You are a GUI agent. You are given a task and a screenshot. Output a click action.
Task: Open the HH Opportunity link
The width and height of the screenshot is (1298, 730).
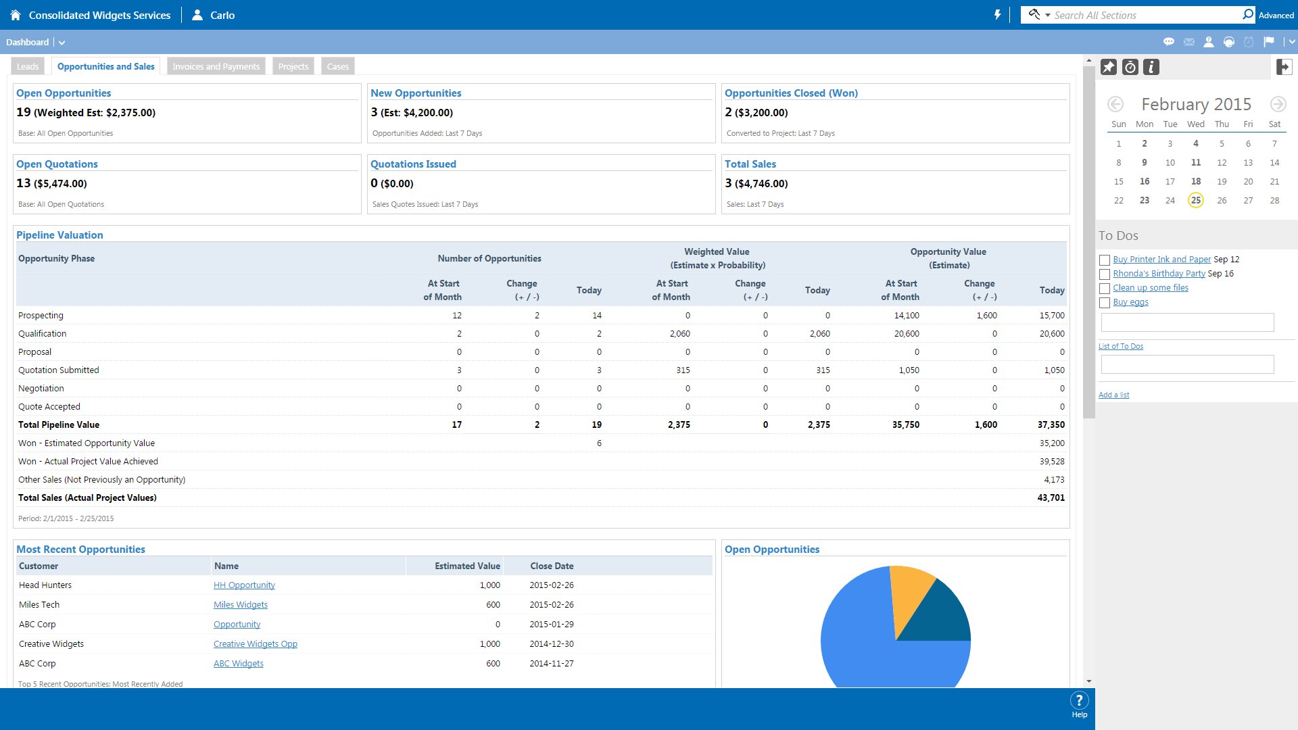[244, 585]
